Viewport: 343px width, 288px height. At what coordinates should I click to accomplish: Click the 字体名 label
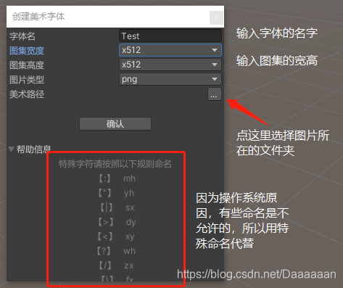point(22,36)
